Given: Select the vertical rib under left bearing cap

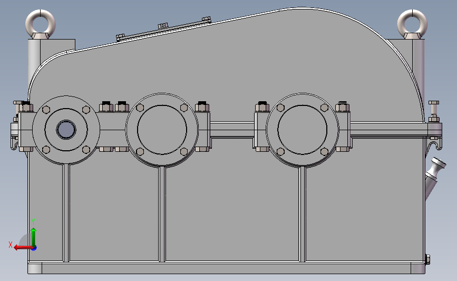Looking at the screenshot, I should pyautogui.click(x=66, y=213).
